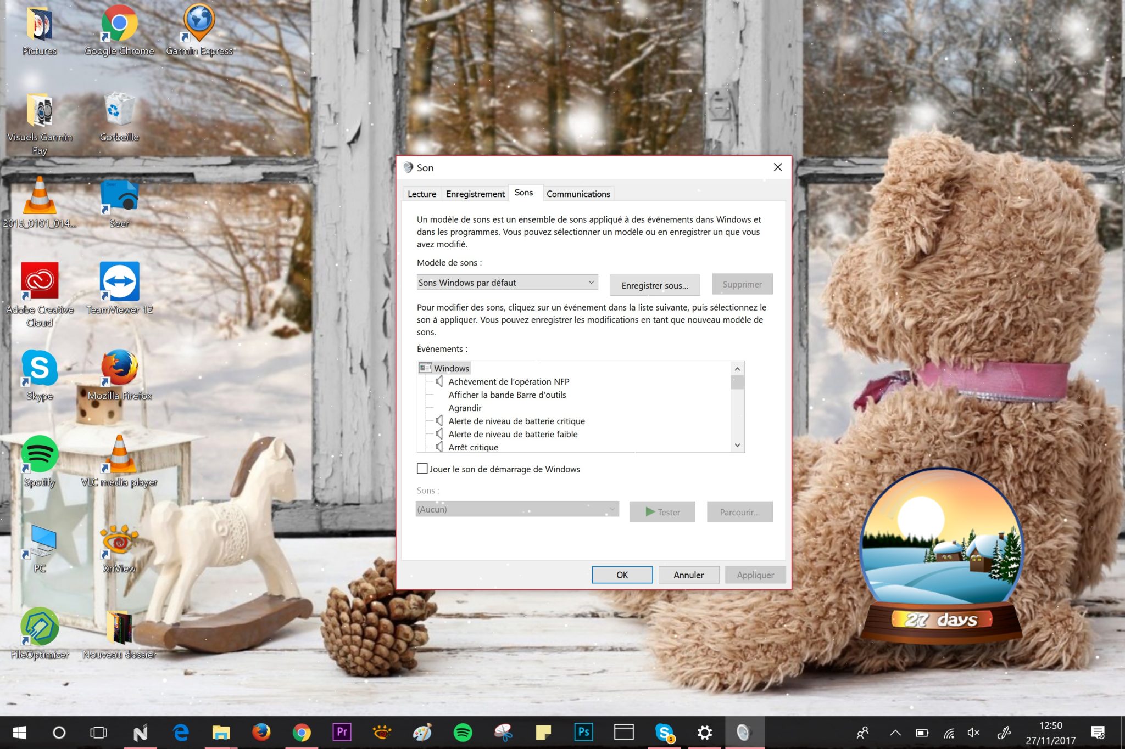Select Alerte de niveau de batterie critique
This screenshot has width=1125, height=749.
tap(516, 421)
